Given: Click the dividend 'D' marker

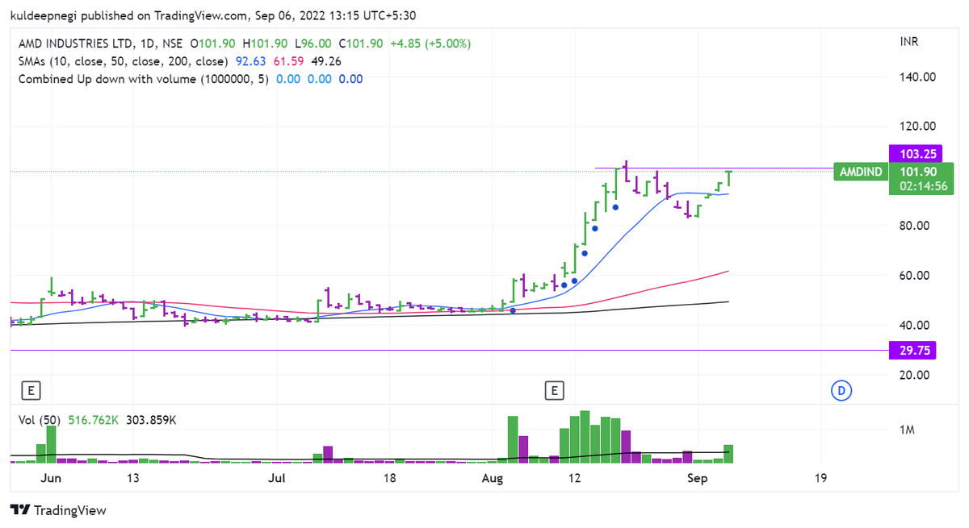Looking at the screenshot, I should [841, 391].
